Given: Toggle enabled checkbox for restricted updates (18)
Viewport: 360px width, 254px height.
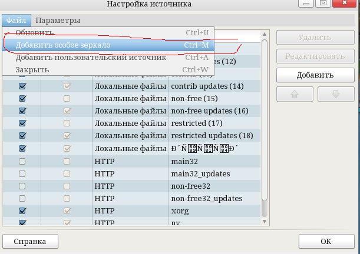Looking at the screenshot, I should click(22, 136).
